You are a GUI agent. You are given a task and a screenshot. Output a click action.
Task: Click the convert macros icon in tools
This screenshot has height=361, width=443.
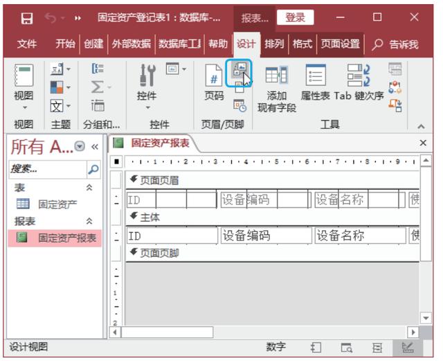[395, 105]
